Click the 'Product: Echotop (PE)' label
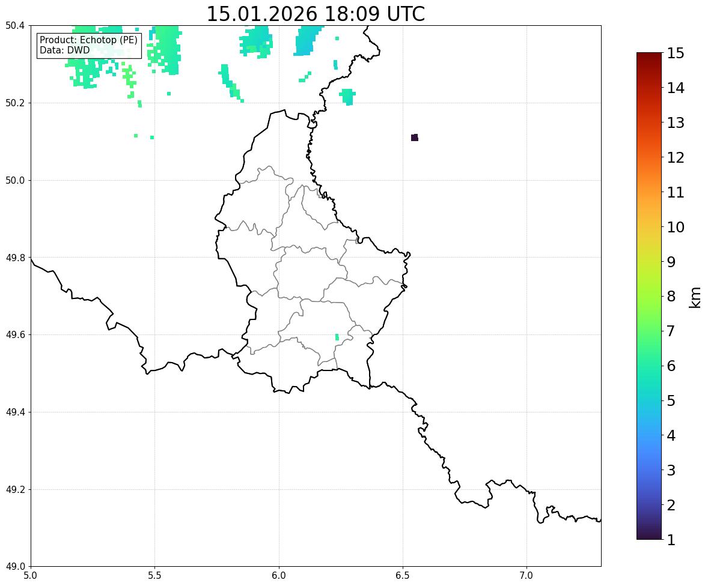This screenshot has height=586, width=708. [x=88, y=40]
